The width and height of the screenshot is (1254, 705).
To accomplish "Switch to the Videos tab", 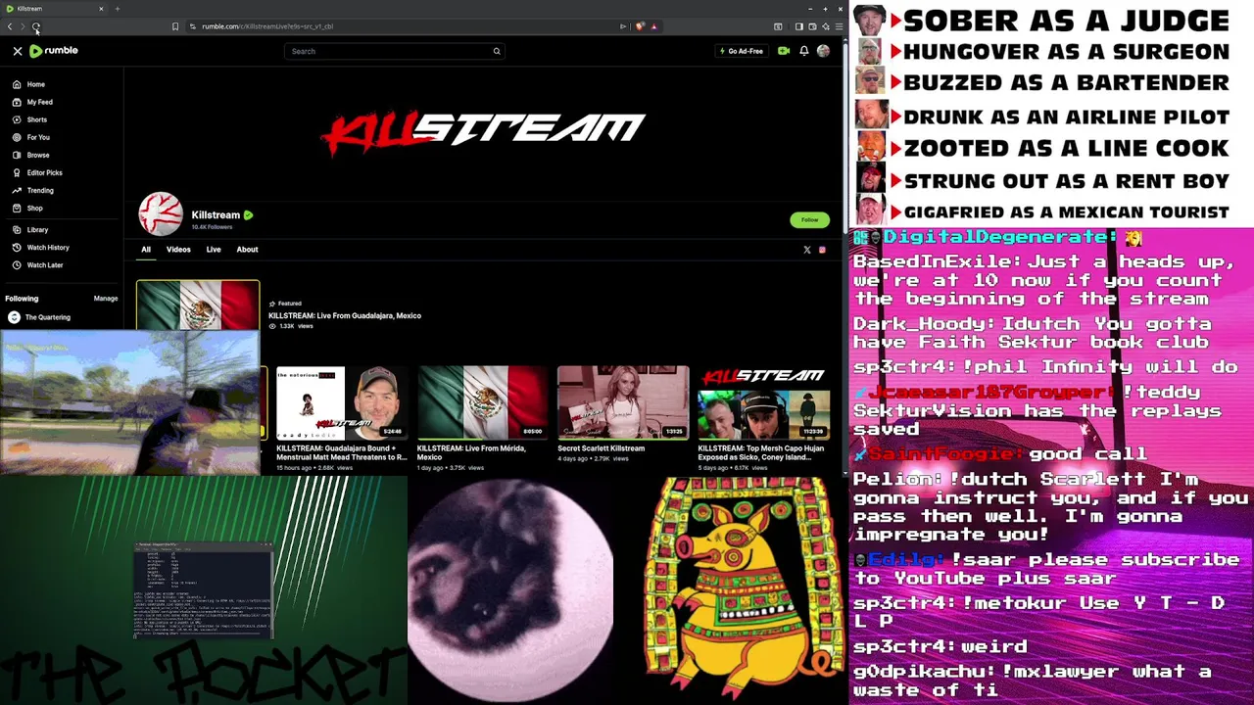I will tap(178, 250).
